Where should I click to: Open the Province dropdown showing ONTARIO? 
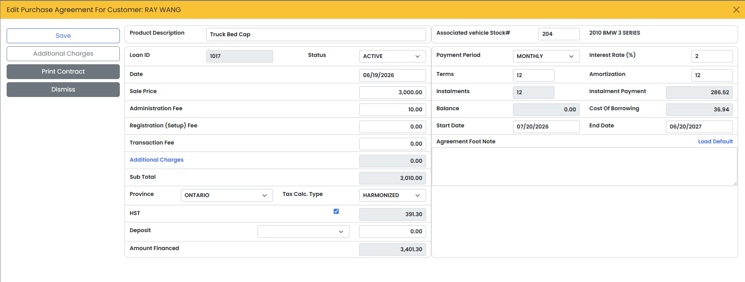point(226,195)
